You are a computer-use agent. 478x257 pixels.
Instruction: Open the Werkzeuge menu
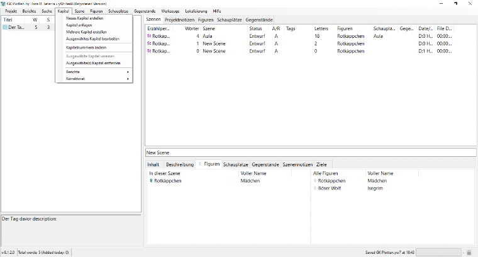(x=170, y=11)
